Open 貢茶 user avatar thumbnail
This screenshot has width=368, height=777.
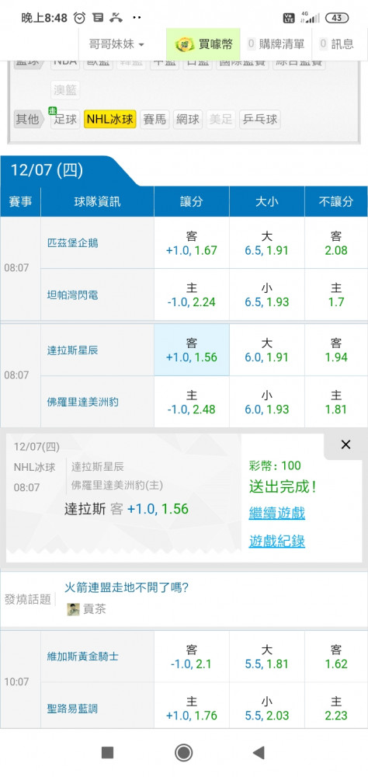(73, 609)
